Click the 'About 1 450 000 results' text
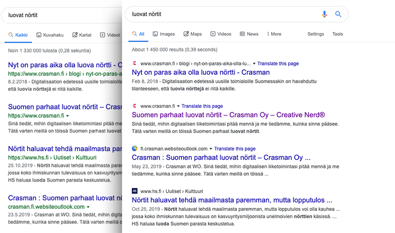 point(174,50)
